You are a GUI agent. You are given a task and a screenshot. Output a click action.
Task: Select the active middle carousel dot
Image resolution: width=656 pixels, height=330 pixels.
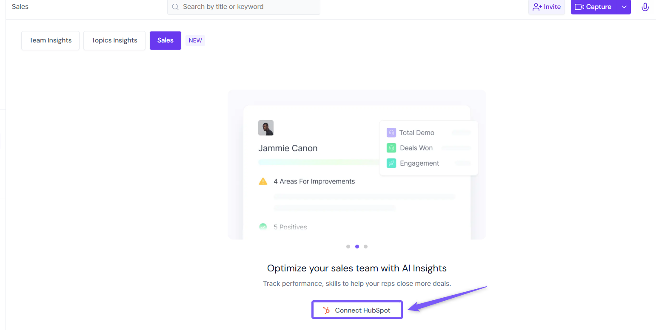click(357, 246)
